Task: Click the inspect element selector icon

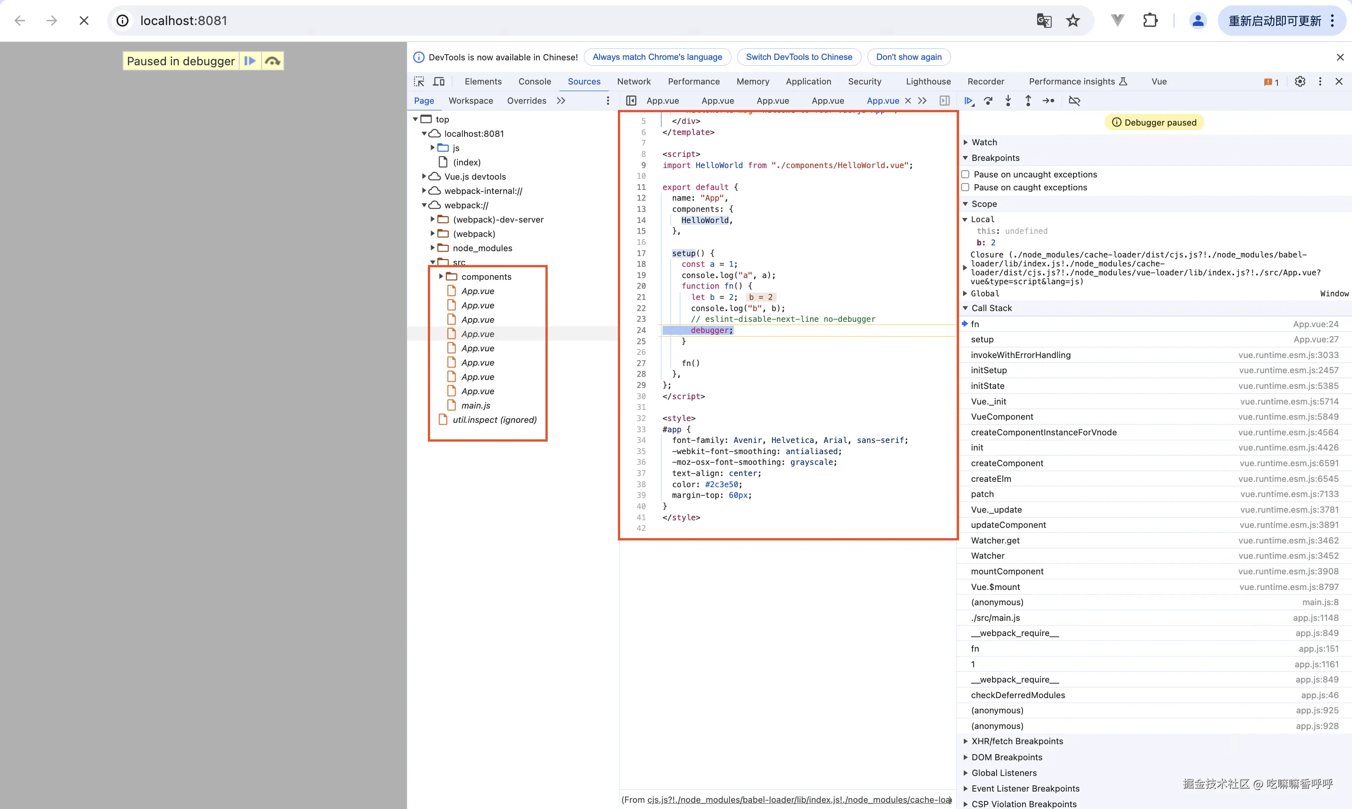Action: 418,81
